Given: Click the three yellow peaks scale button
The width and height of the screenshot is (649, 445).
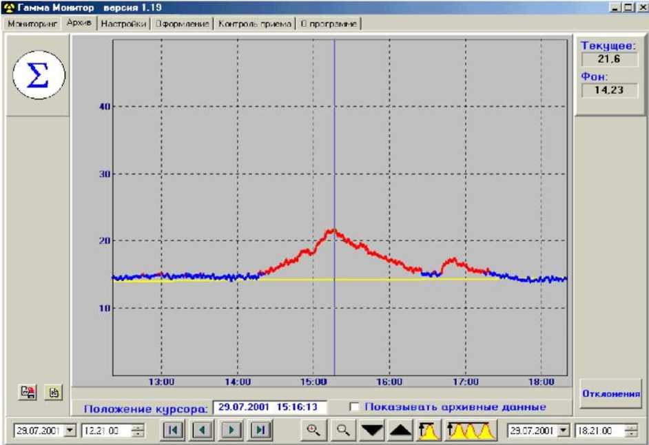Looking at the screenshot, I should 471,430.
